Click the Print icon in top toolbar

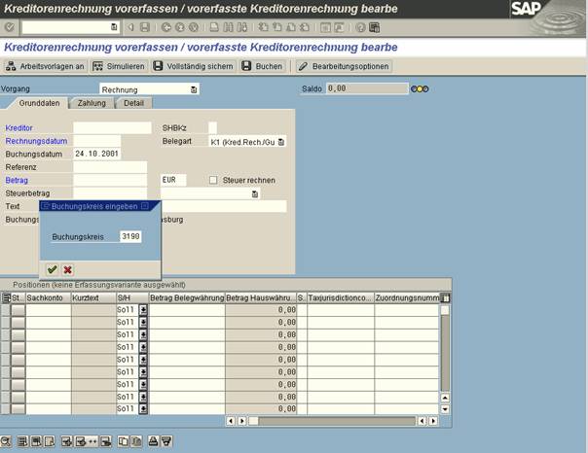pyautogui.click(x=214, y=27)
